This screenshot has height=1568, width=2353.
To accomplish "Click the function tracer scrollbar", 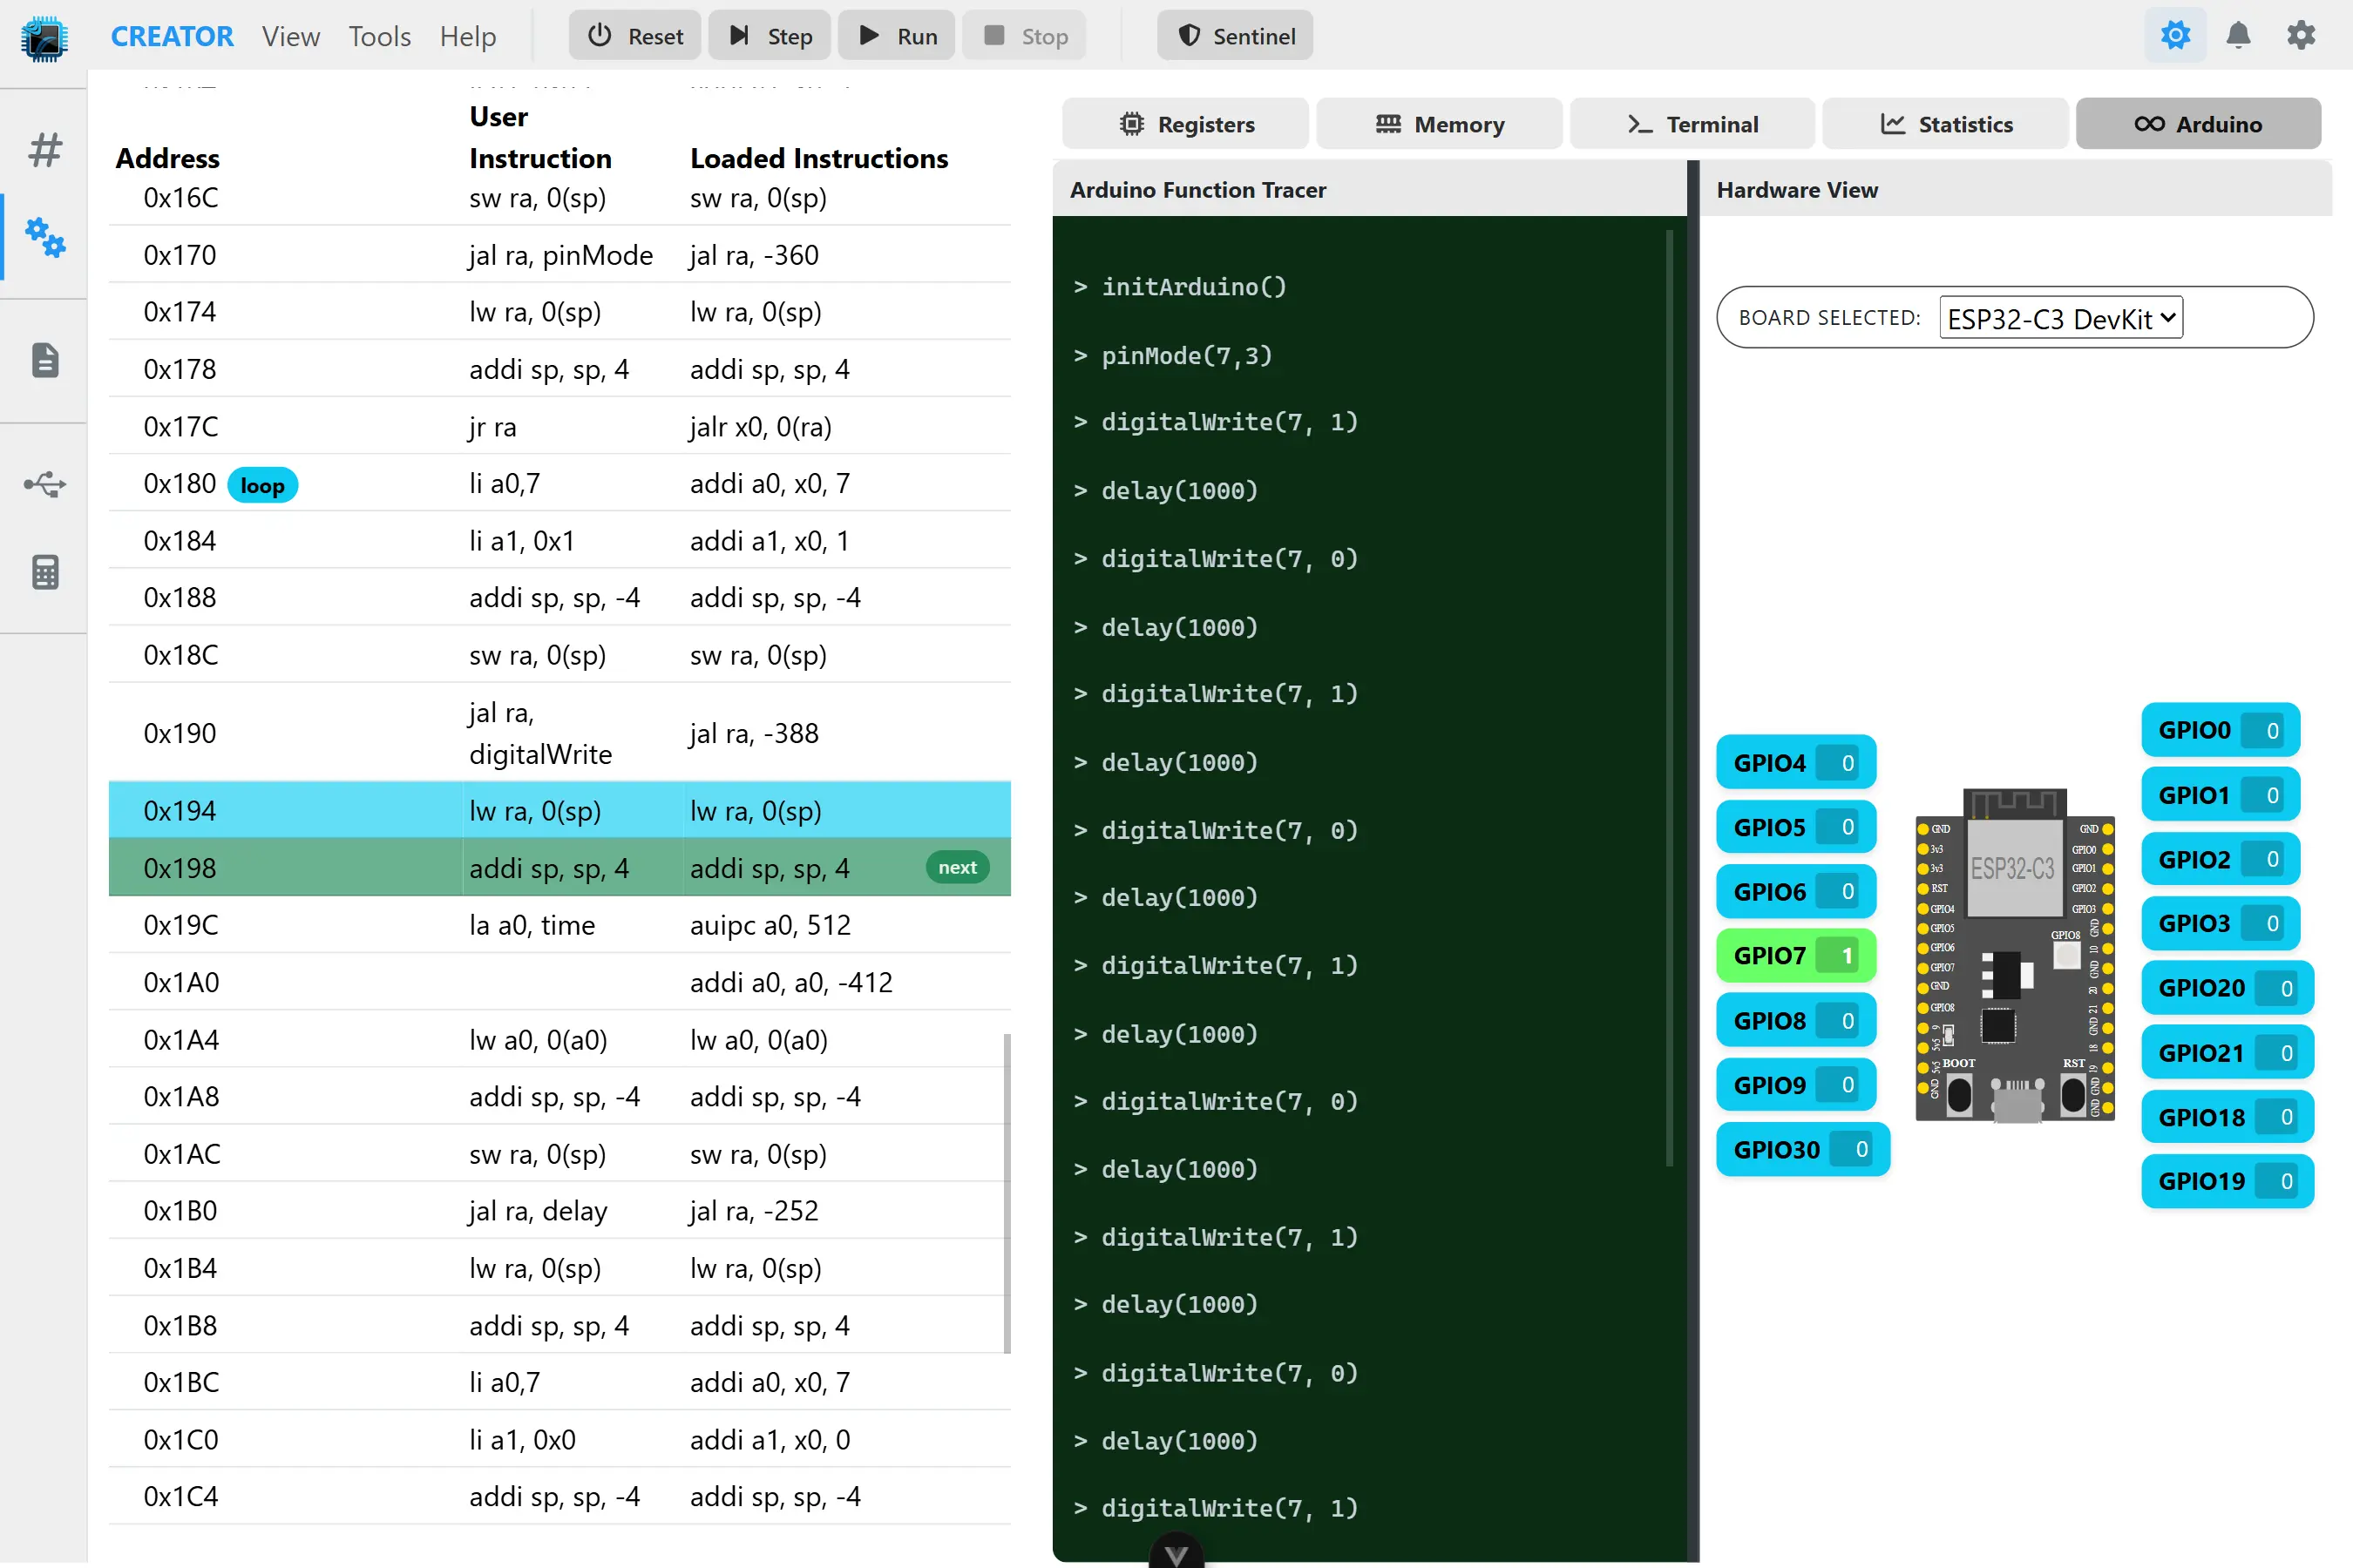I will pos(1669,698).
